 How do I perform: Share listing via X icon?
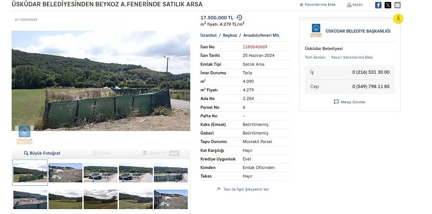(x=388, y=5)
